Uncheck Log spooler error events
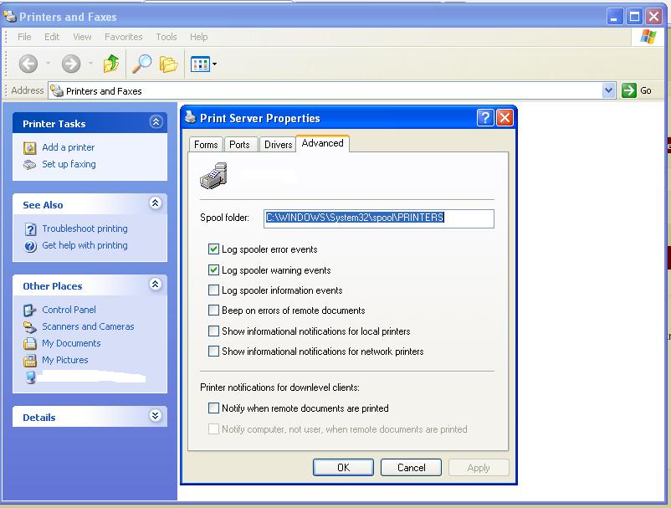 point(213,249)
